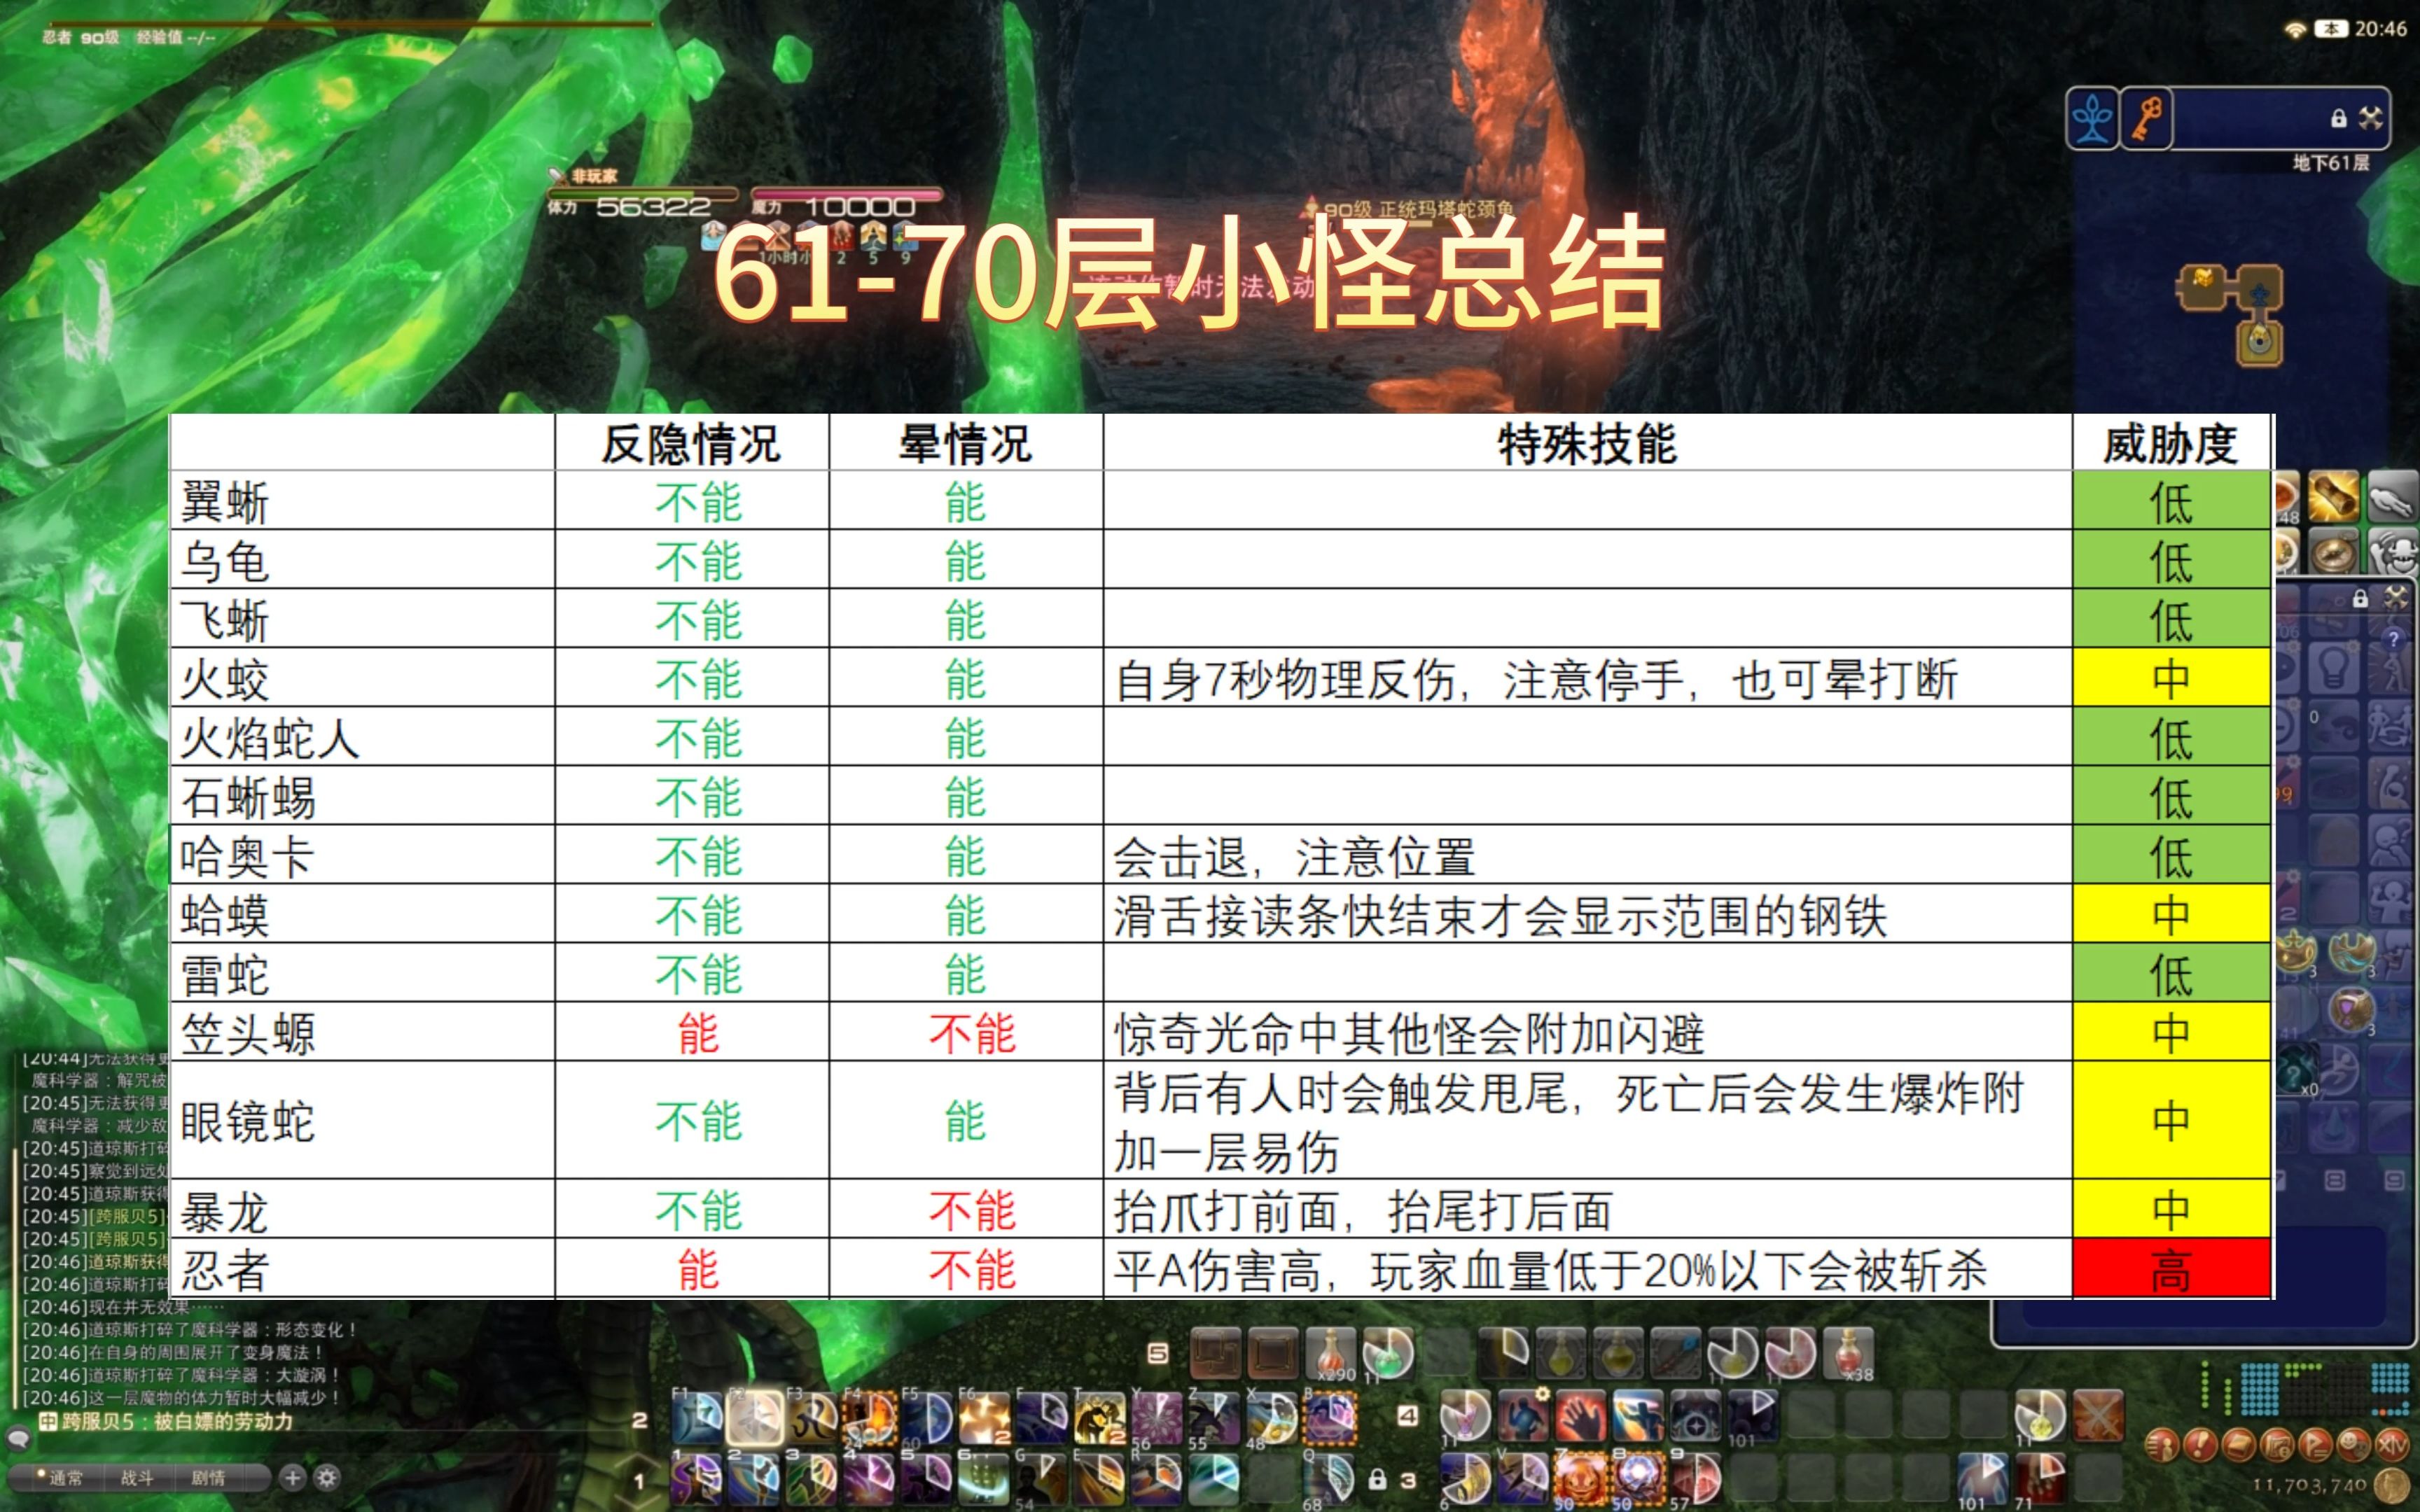The width and height of the screenshot is (2420, 1512).
Task: Switch to the 战斗 chat tab
Action: coord(137,1478)
